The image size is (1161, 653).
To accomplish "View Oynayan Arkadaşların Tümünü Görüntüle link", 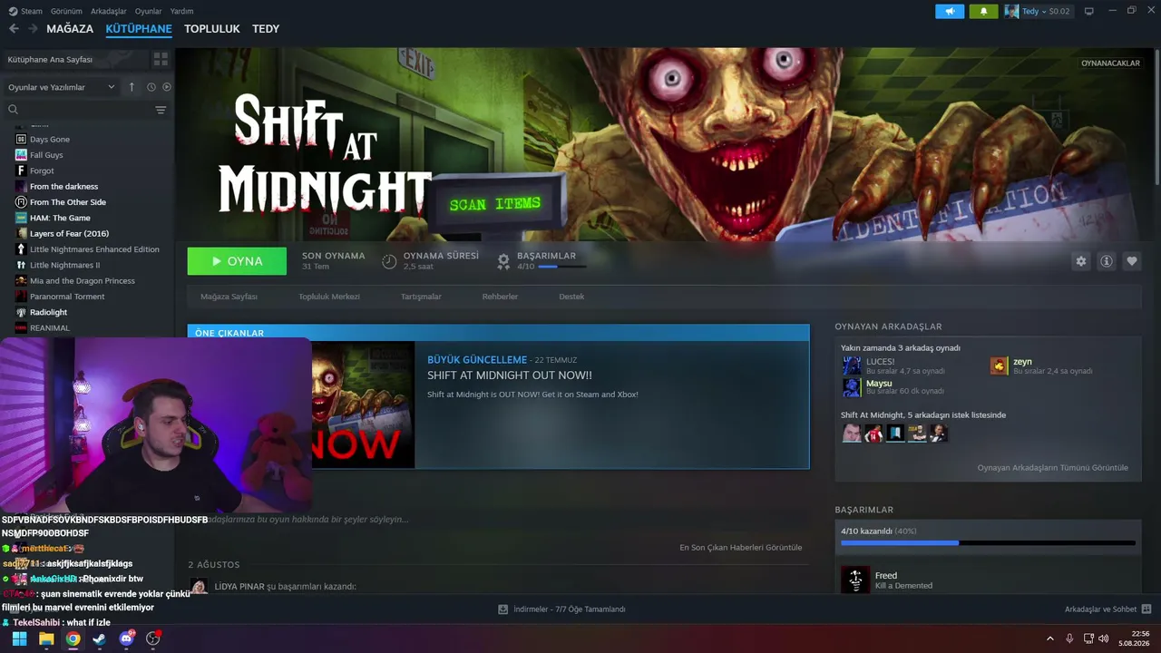I will pos(1053,468).
